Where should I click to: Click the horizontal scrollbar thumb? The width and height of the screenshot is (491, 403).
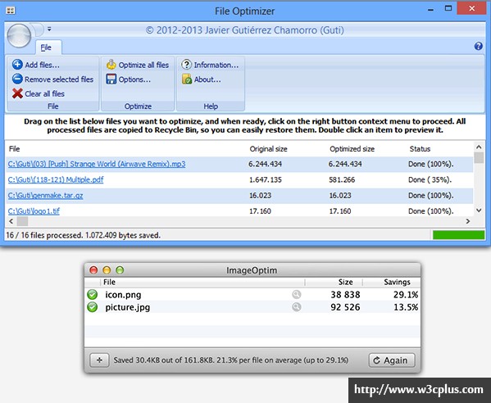pyautogui.click(x=22, y=221)
